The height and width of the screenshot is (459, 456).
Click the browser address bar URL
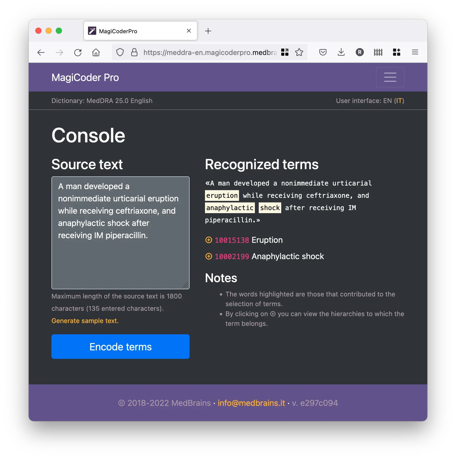210,52
